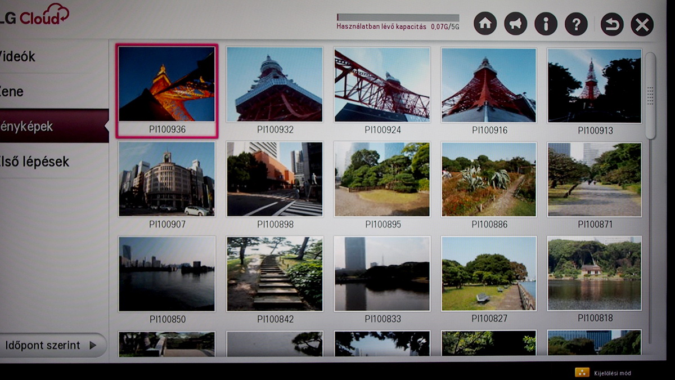
Task: Click the file name PI100818
Action: coord(595,318)
